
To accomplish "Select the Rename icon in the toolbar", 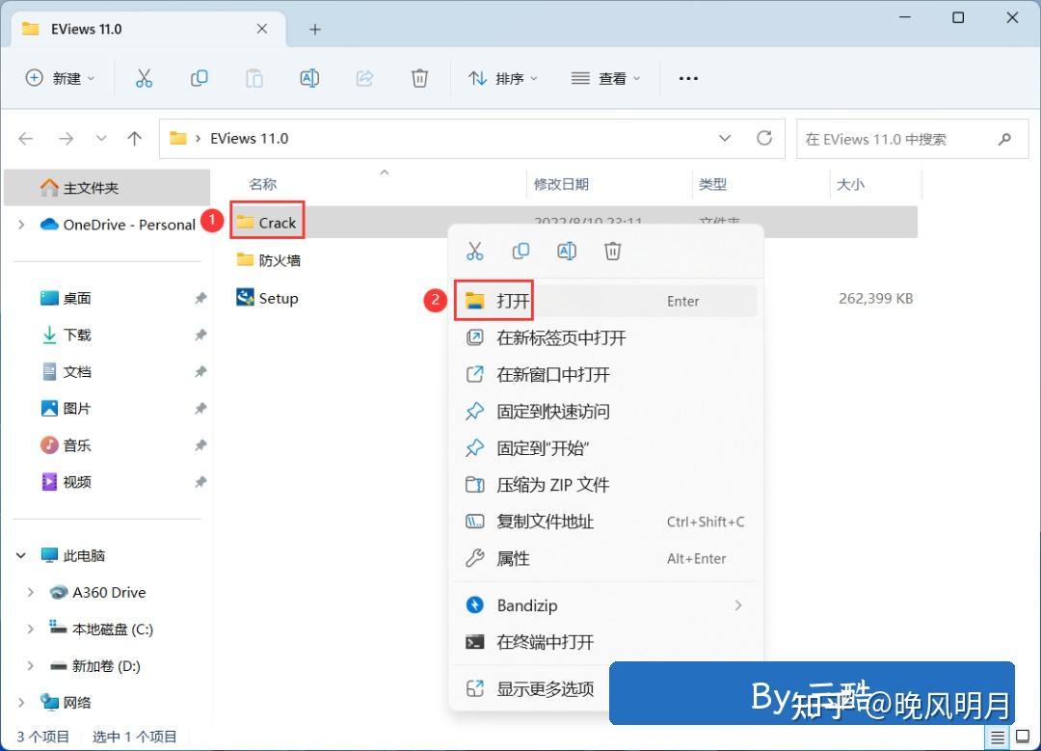I will tap(308, 78).
